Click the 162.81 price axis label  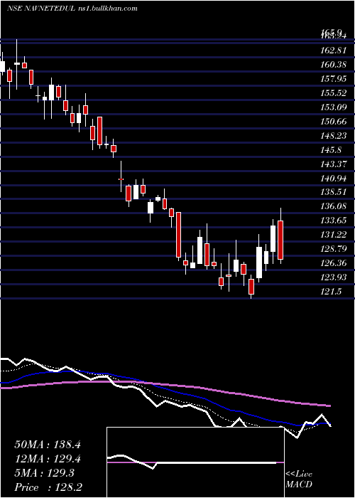[x=334, y=51]
